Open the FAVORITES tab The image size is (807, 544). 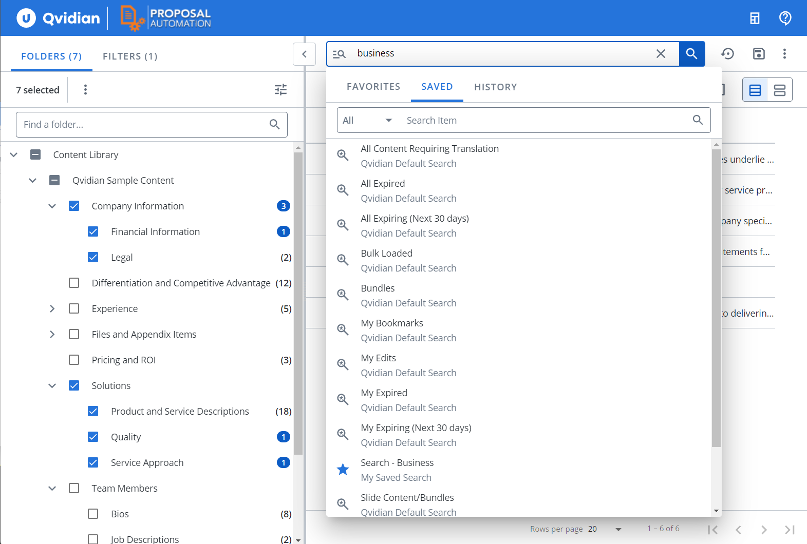click(373, 87)
